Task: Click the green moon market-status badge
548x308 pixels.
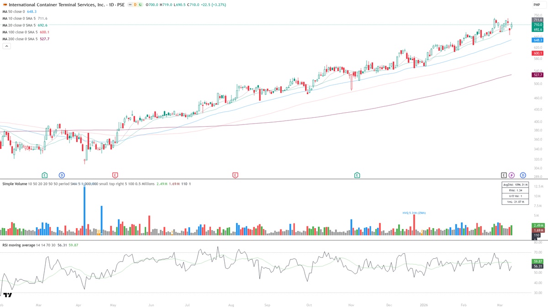Action: [x=141, y=5]
